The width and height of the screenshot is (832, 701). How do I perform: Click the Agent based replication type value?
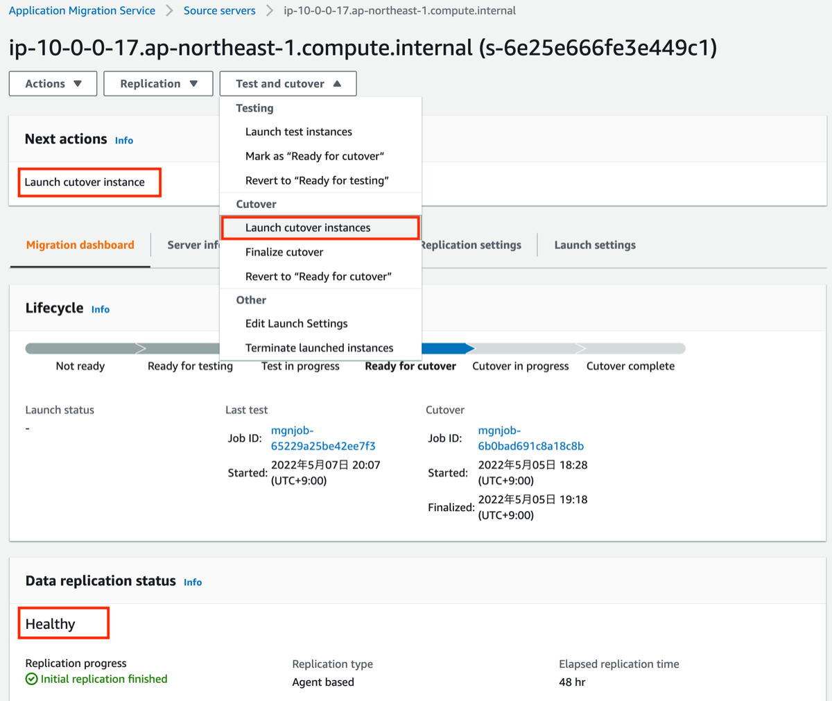(x=323, y=682)
